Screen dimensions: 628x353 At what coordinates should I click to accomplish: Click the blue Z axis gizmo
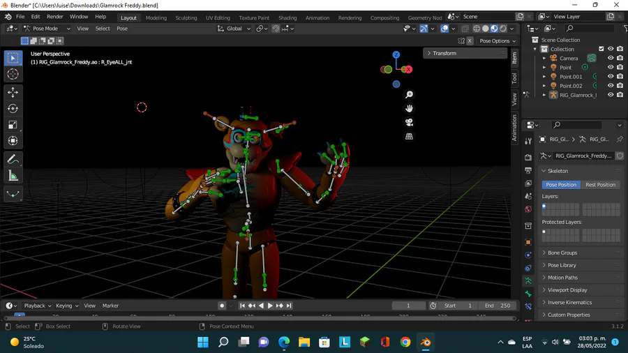pyautogui.click(x=396, y=55)
